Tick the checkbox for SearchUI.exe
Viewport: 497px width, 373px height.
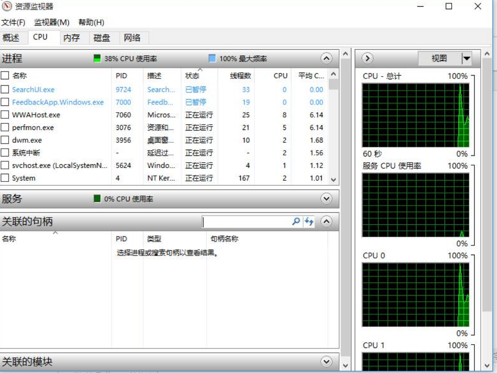tap(5, 90)
